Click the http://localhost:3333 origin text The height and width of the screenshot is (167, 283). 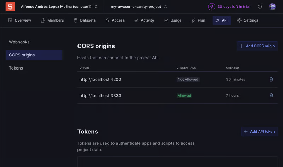pos(100,95)
